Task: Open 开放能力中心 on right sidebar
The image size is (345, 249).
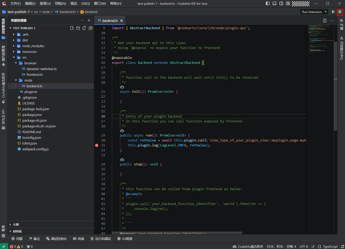Action: pos(341,48)
